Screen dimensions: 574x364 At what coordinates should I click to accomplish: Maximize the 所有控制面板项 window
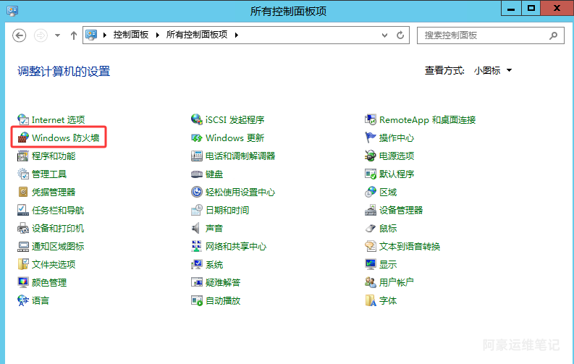[x=531, y=9]
